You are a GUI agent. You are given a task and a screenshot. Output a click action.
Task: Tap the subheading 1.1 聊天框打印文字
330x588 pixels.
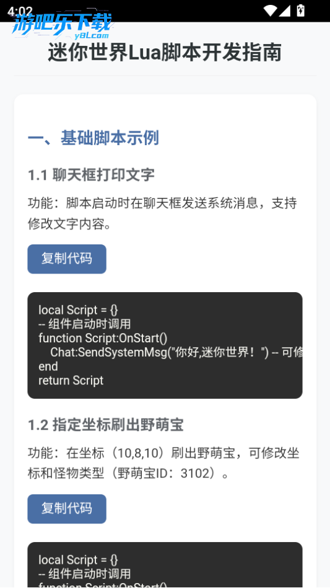[91, 175]
